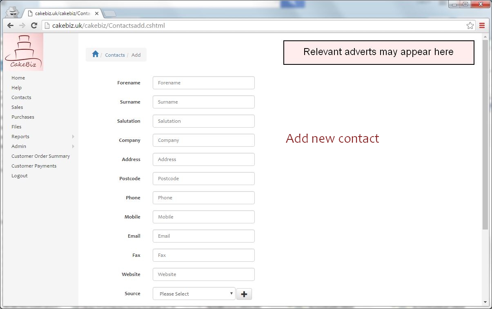Click inside the Forename input field
The width and height of the screenshot is (492, 309).
[x=203, y=82]
